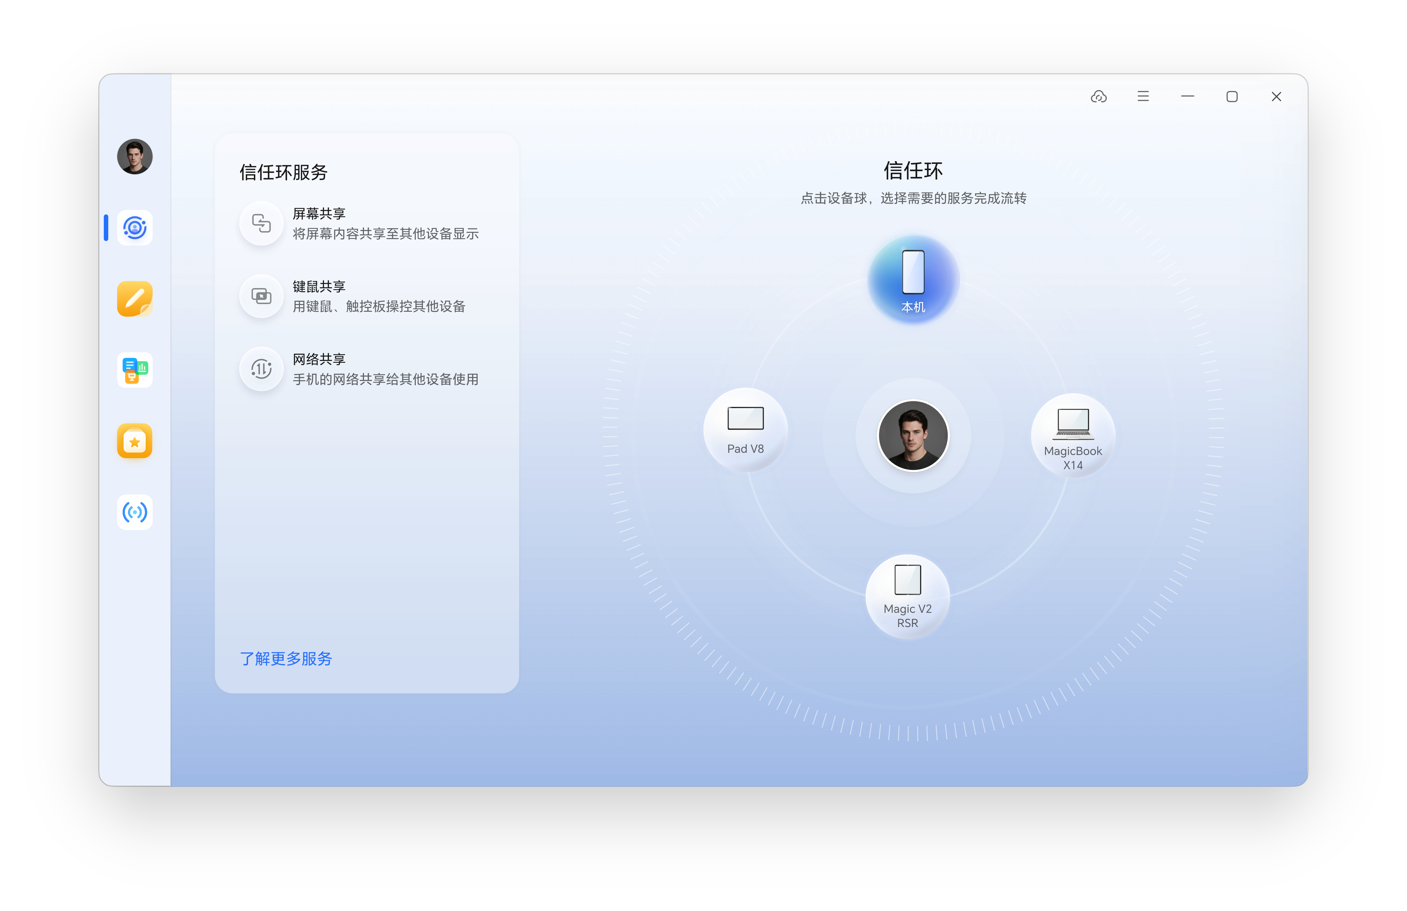This screenshot has height=911, width=1407.
Task: Click the 了解更多服务 link
Action: [x=286, y=659]
